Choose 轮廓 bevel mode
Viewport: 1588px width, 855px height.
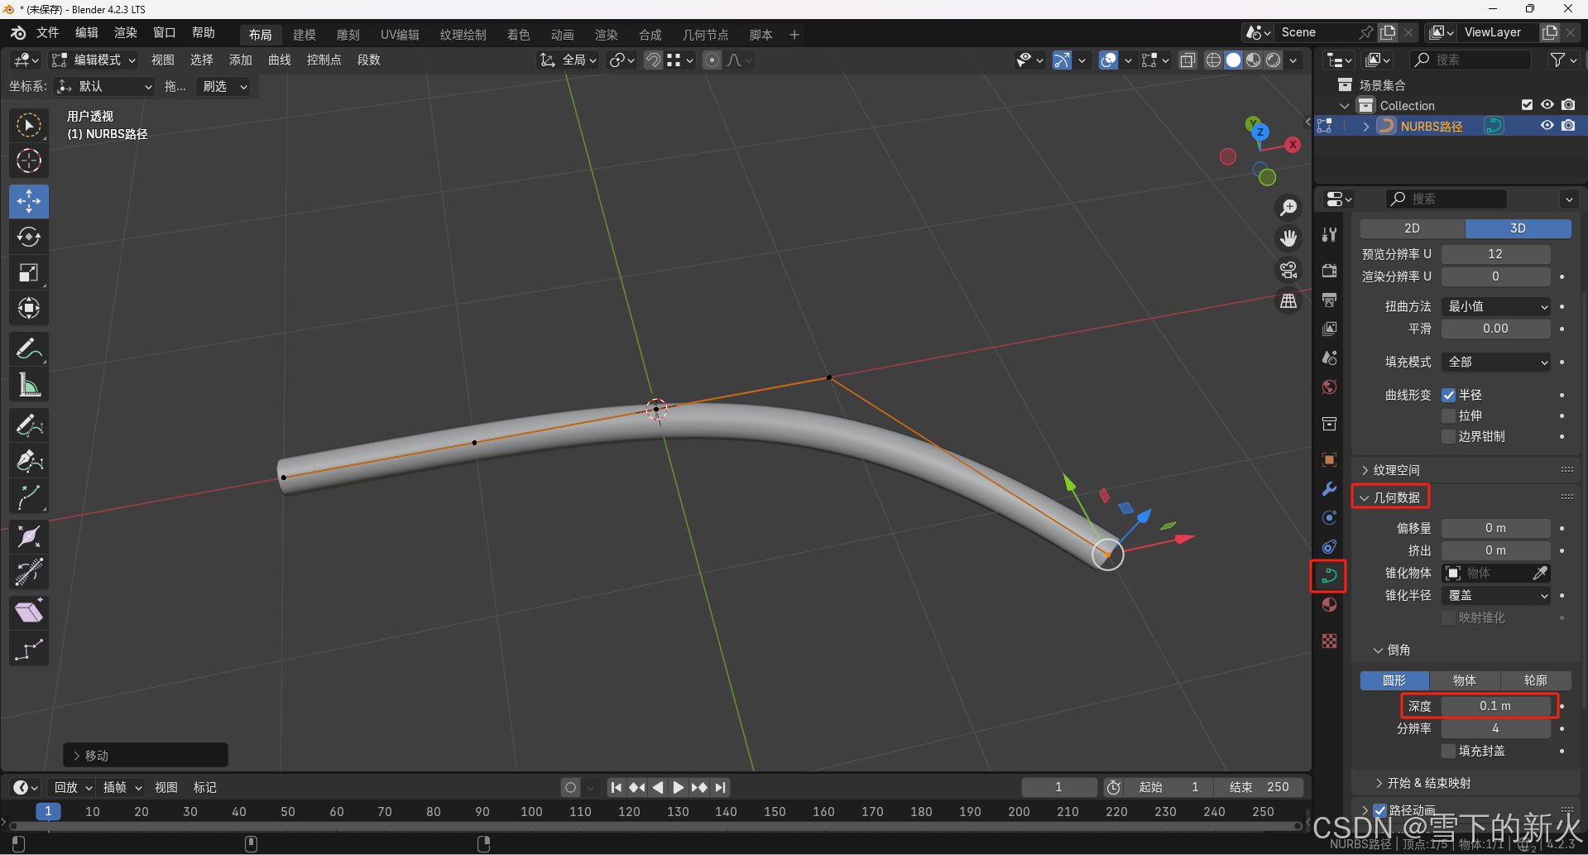tap(1535, 680)
